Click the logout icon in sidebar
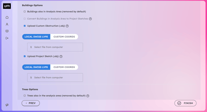Screen dimensions: 207x112 click(x=7, y=38)
